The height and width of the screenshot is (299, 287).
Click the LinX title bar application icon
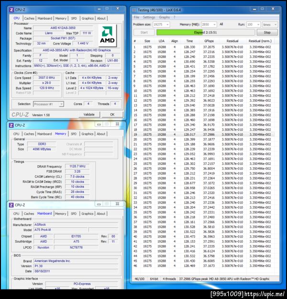click(x=134, y=10)
